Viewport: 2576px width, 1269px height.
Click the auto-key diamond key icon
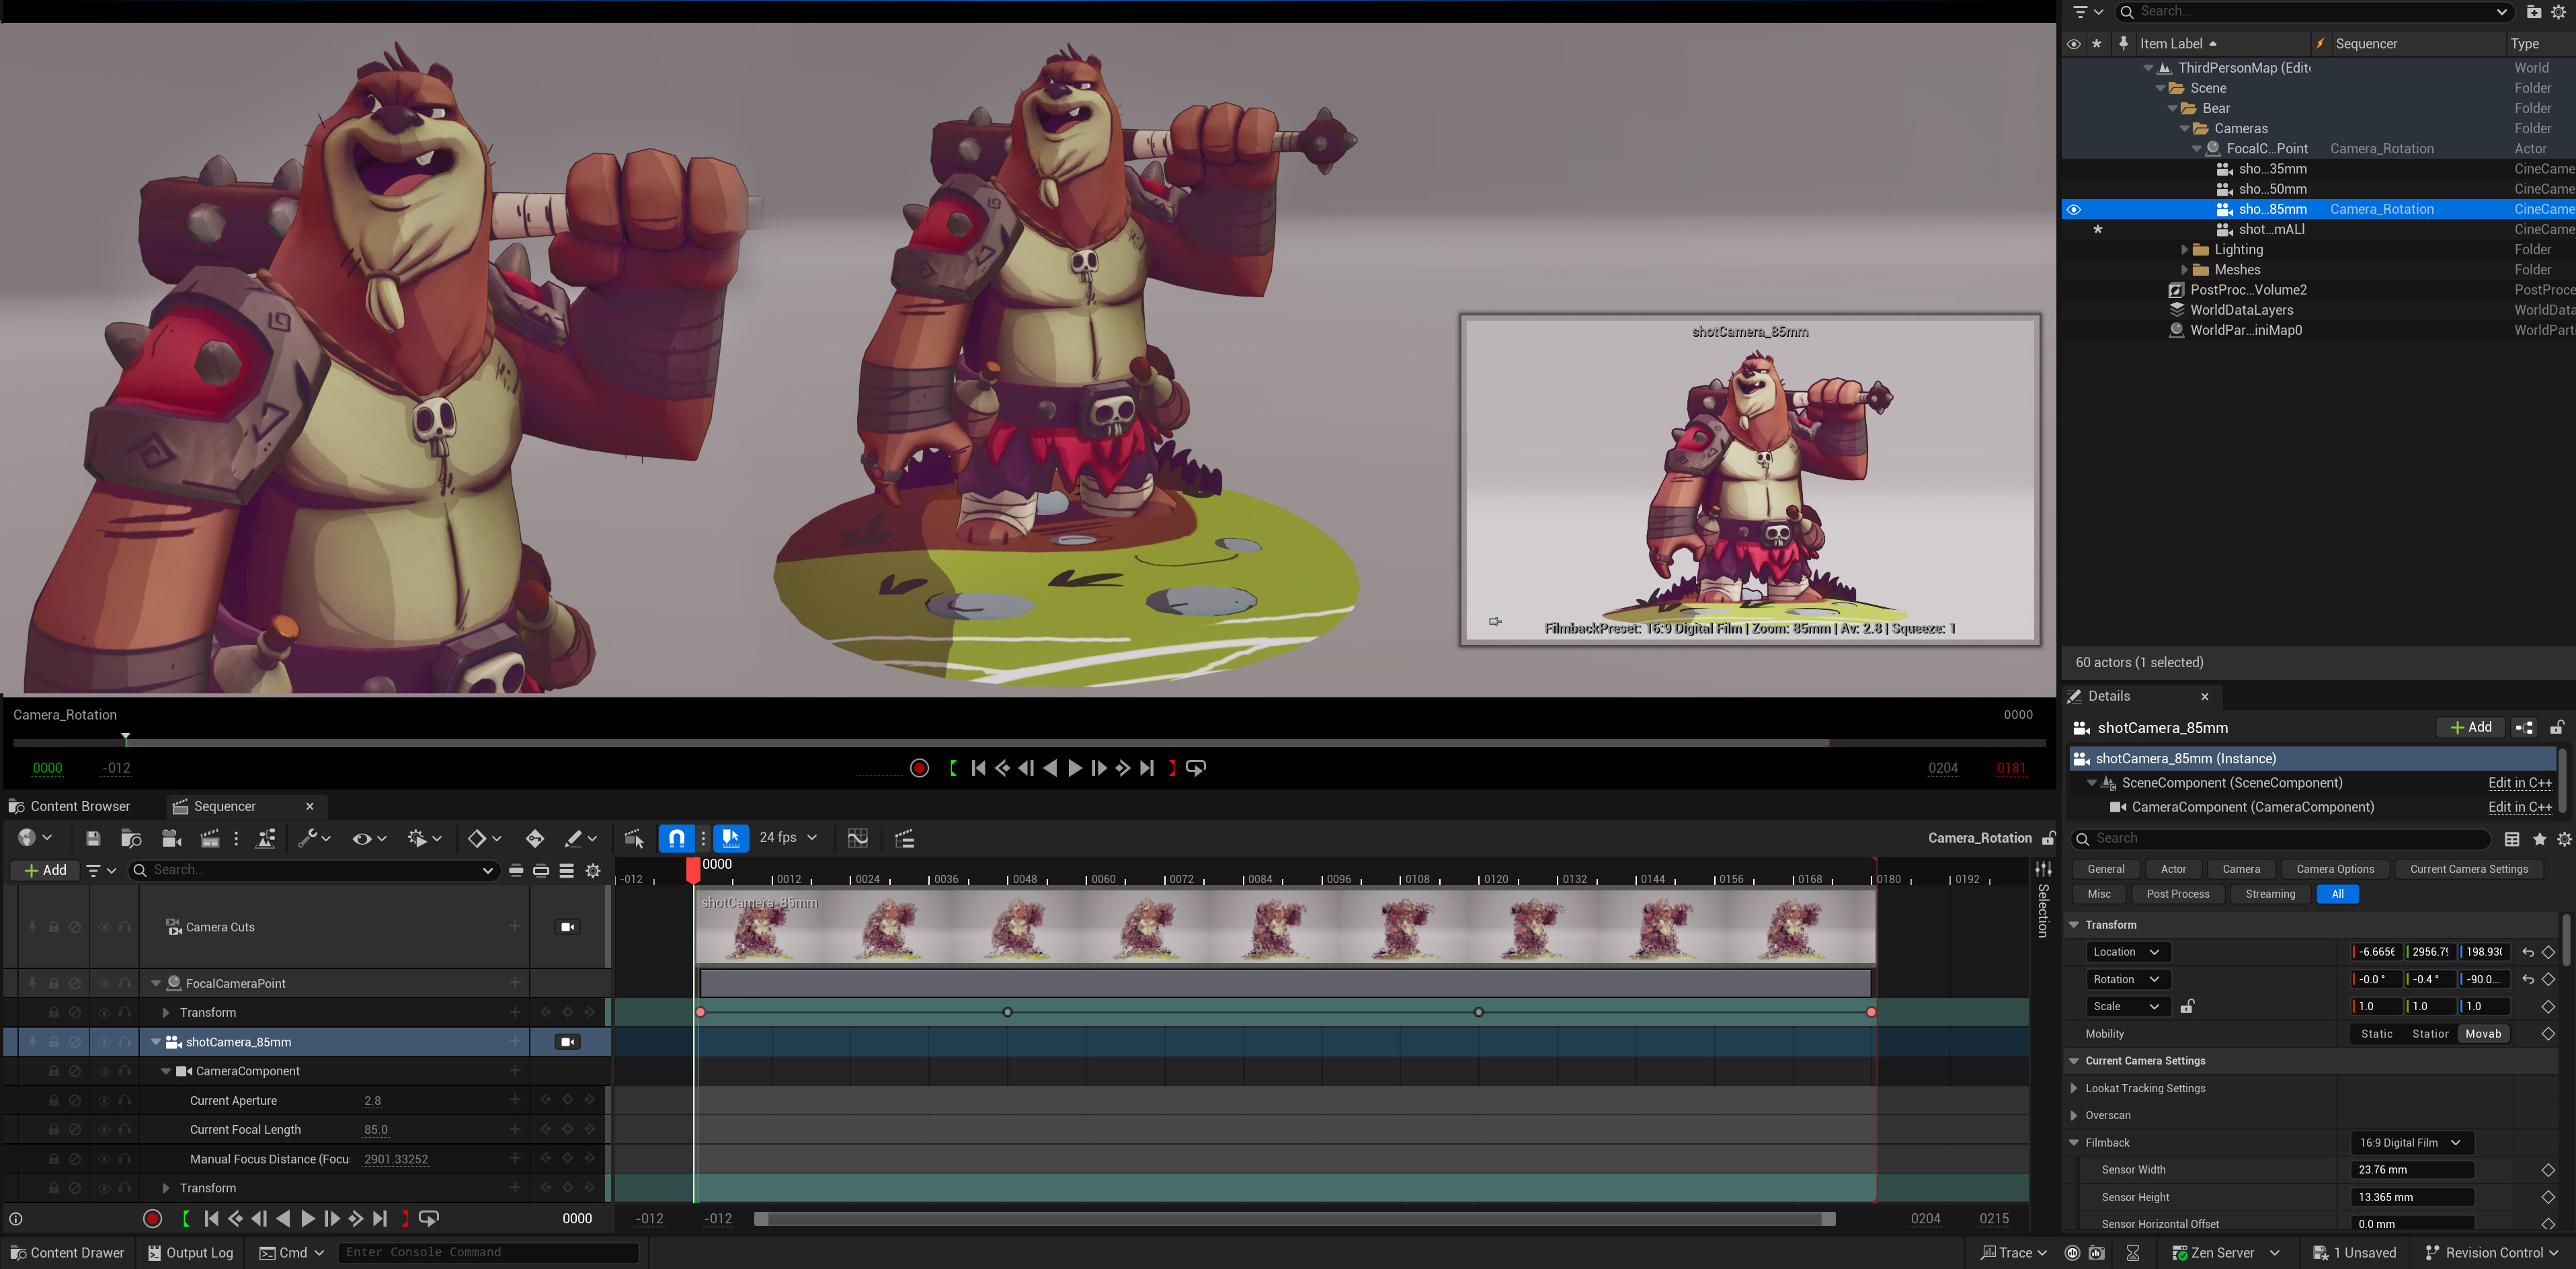[x=535, y=838]
